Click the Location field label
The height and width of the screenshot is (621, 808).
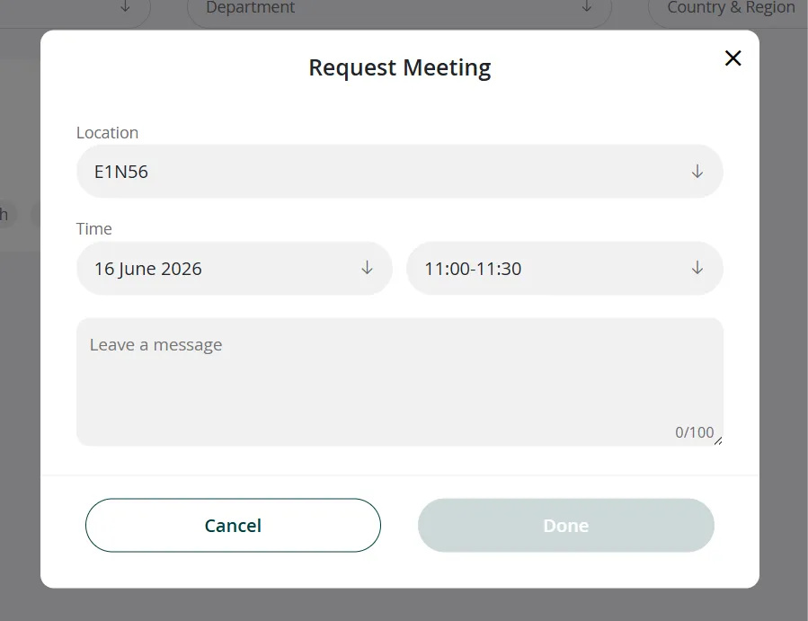point(107,132)
